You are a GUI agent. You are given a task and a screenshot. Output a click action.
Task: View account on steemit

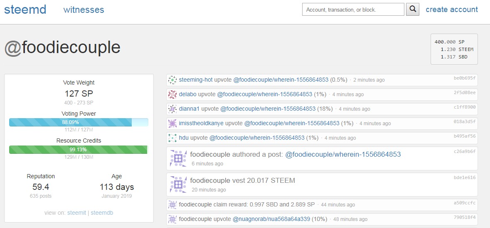(76, 213)
